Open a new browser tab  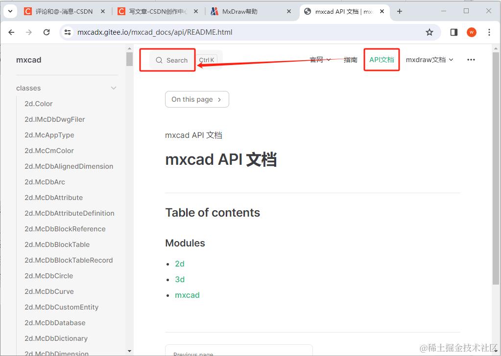click(x=400, y=11)
